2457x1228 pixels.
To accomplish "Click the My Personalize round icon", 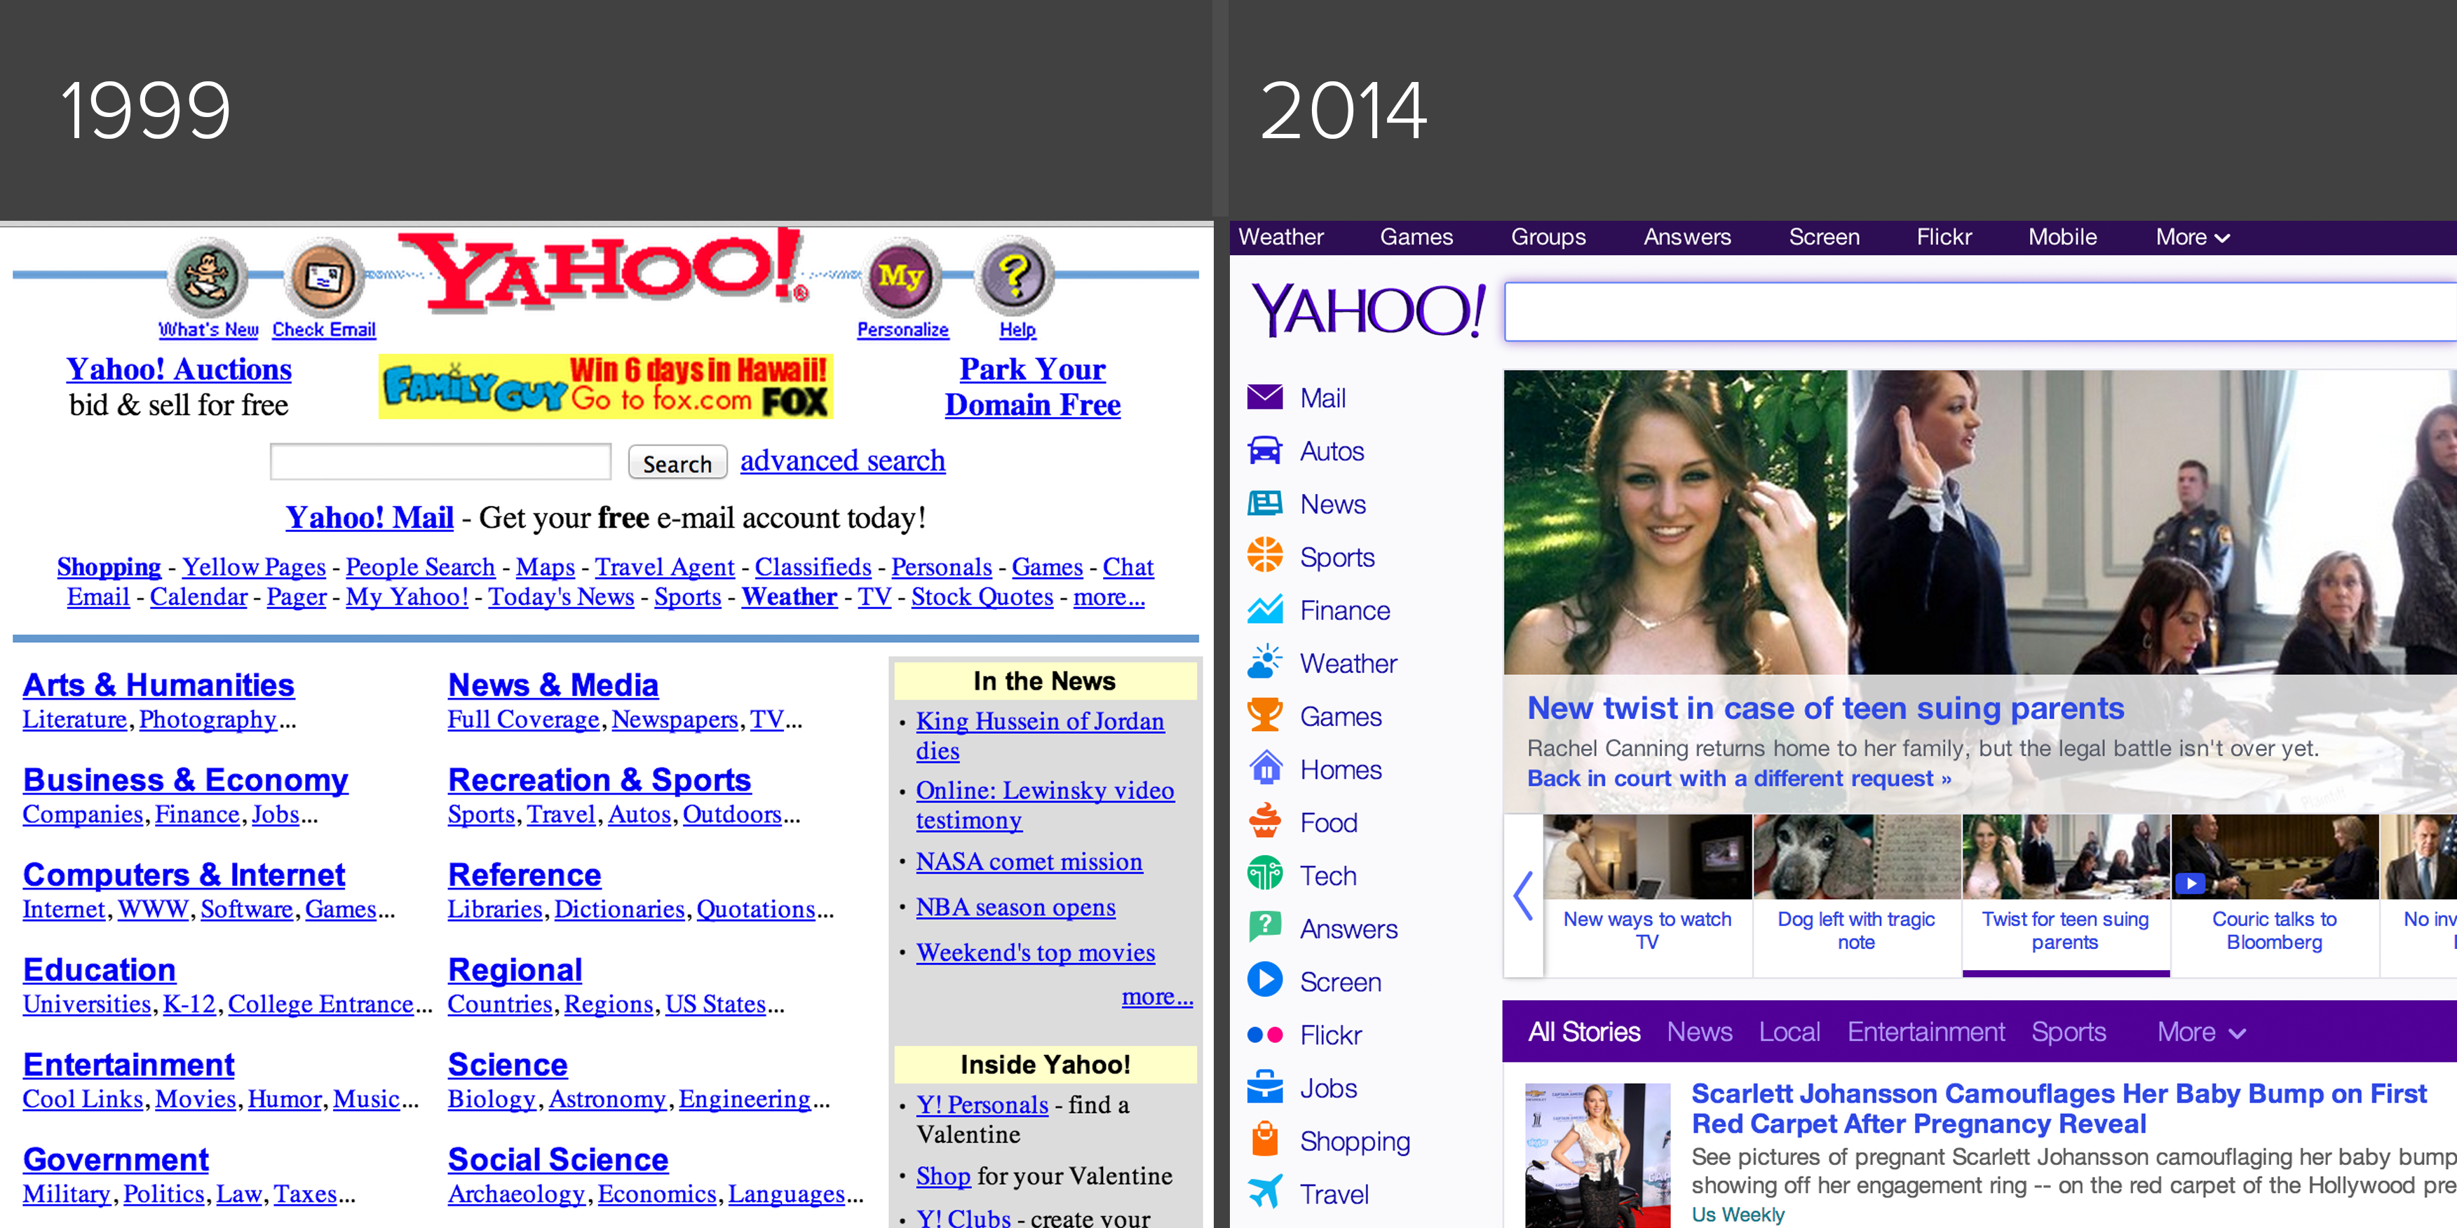I will pyautogui.click(x=901, y=276).
